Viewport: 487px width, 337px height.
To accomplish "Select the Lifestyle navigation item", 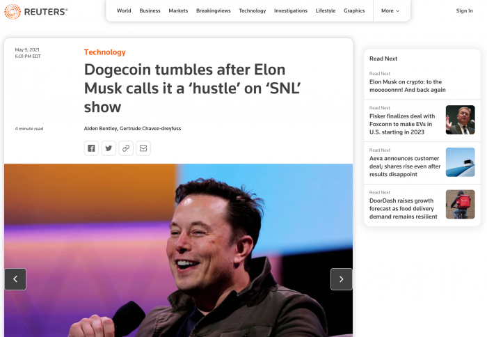I will tap(326, 11).
